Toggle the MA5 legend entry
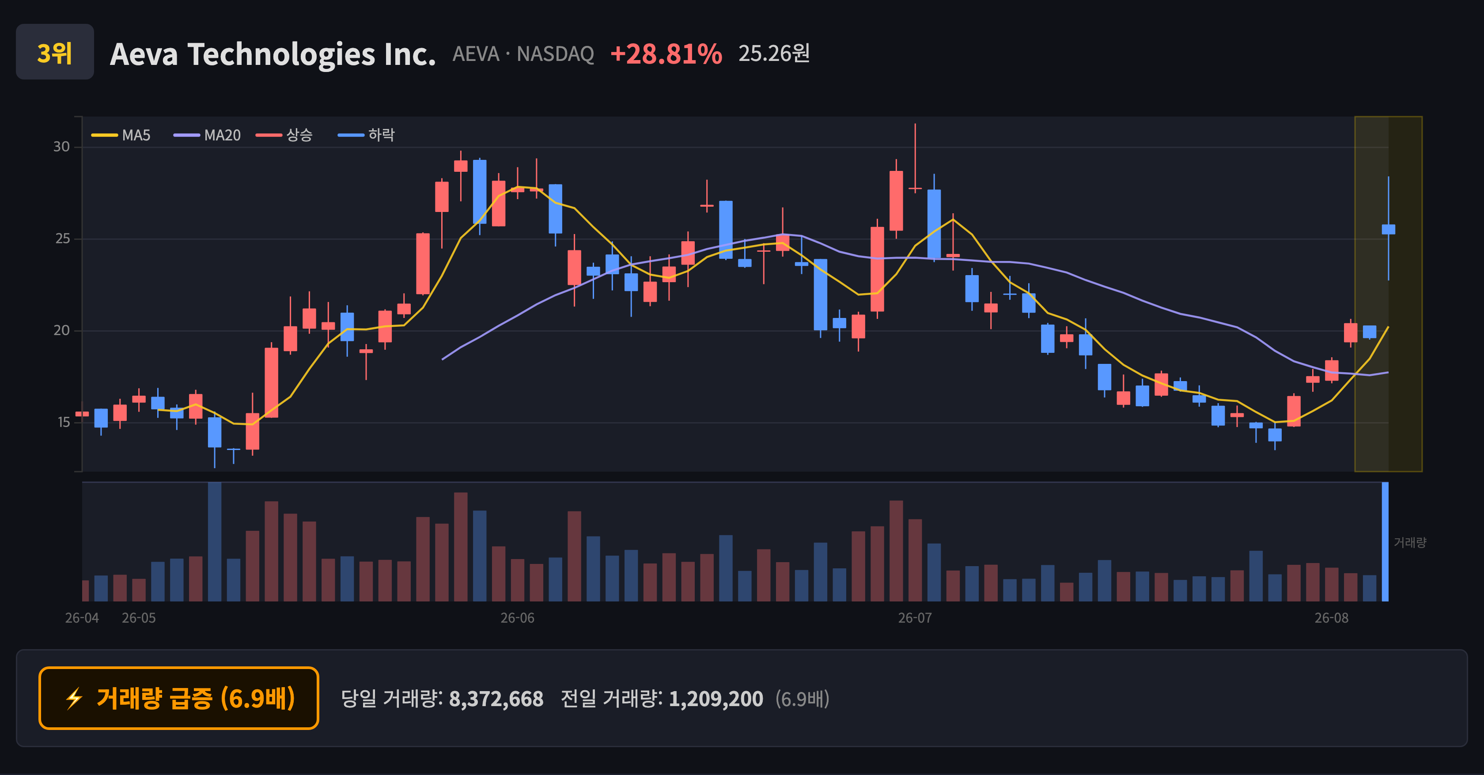 (121, 135)
